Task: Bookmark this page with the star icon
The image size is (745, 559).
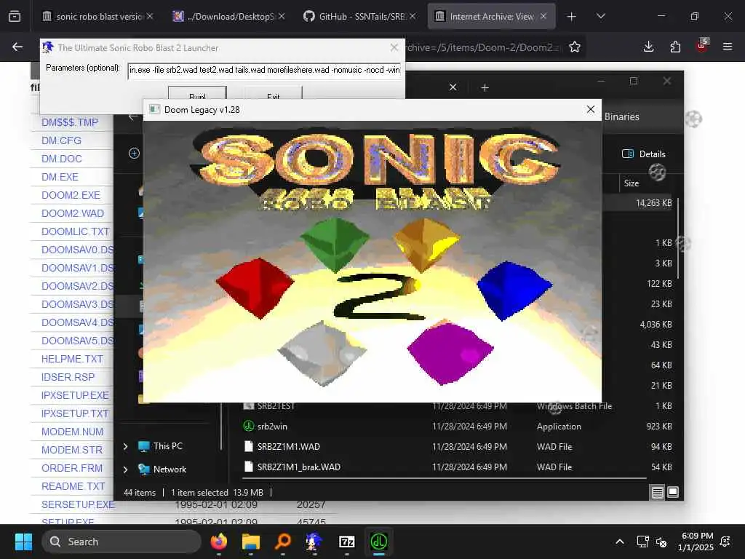Action: [x=575, y=47]
